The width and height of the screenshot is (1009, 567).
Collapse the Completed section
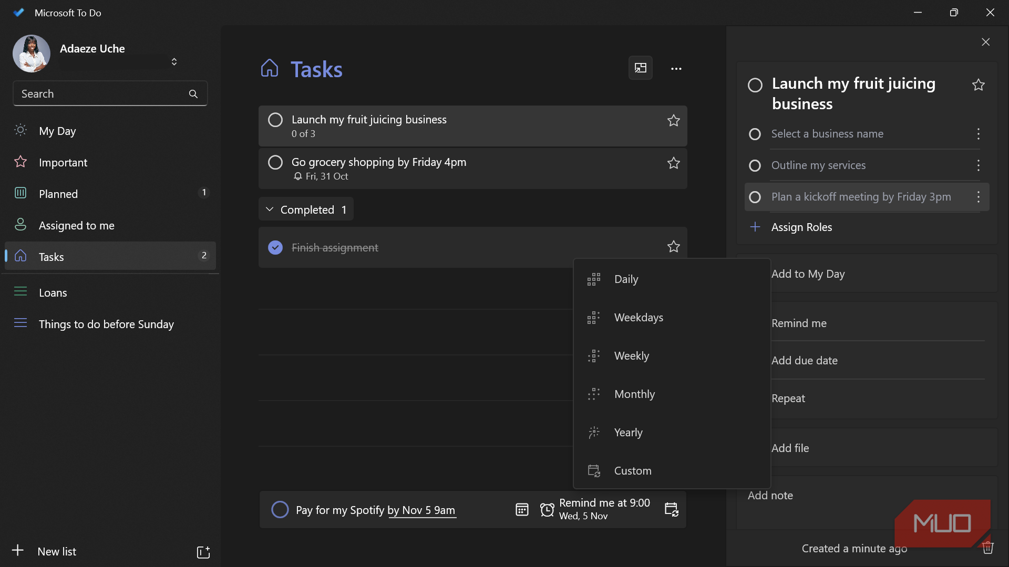click(306, 209)
